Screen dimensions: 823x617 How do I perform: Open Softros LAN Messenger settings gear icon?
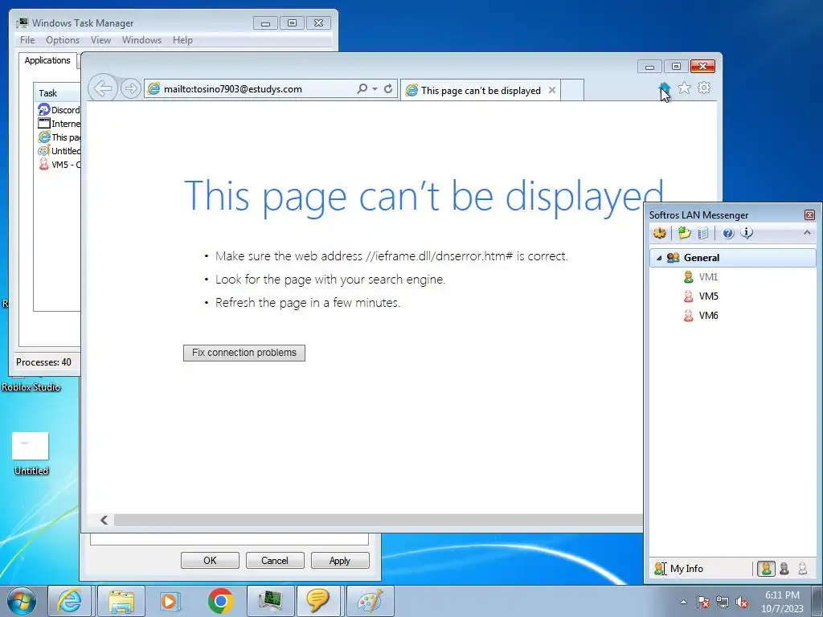point(660,233)
